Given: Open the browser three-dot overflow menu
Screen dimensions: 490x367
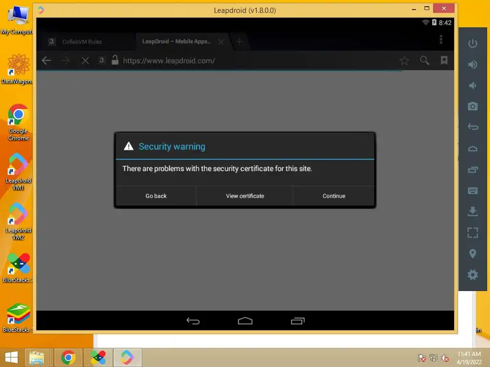Looking at the screenshot, I should (441, 40).
